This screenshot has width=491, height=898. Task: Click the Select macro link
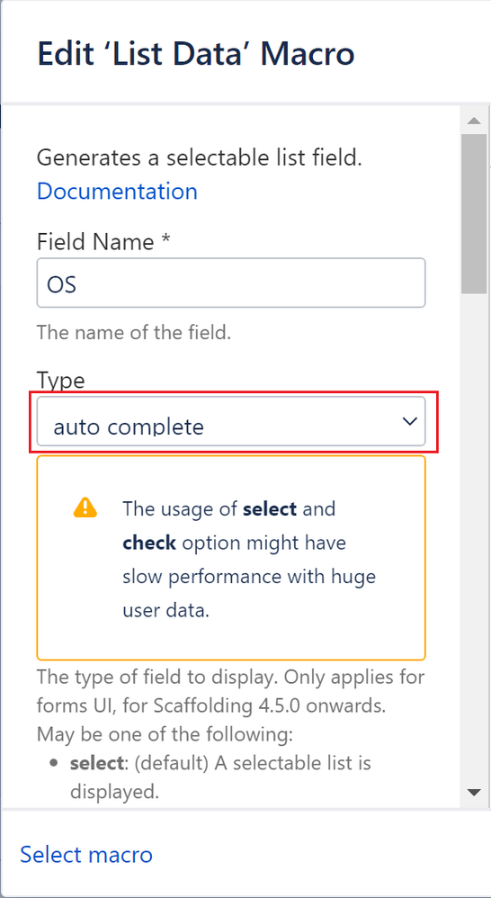(x=86, y=855)
